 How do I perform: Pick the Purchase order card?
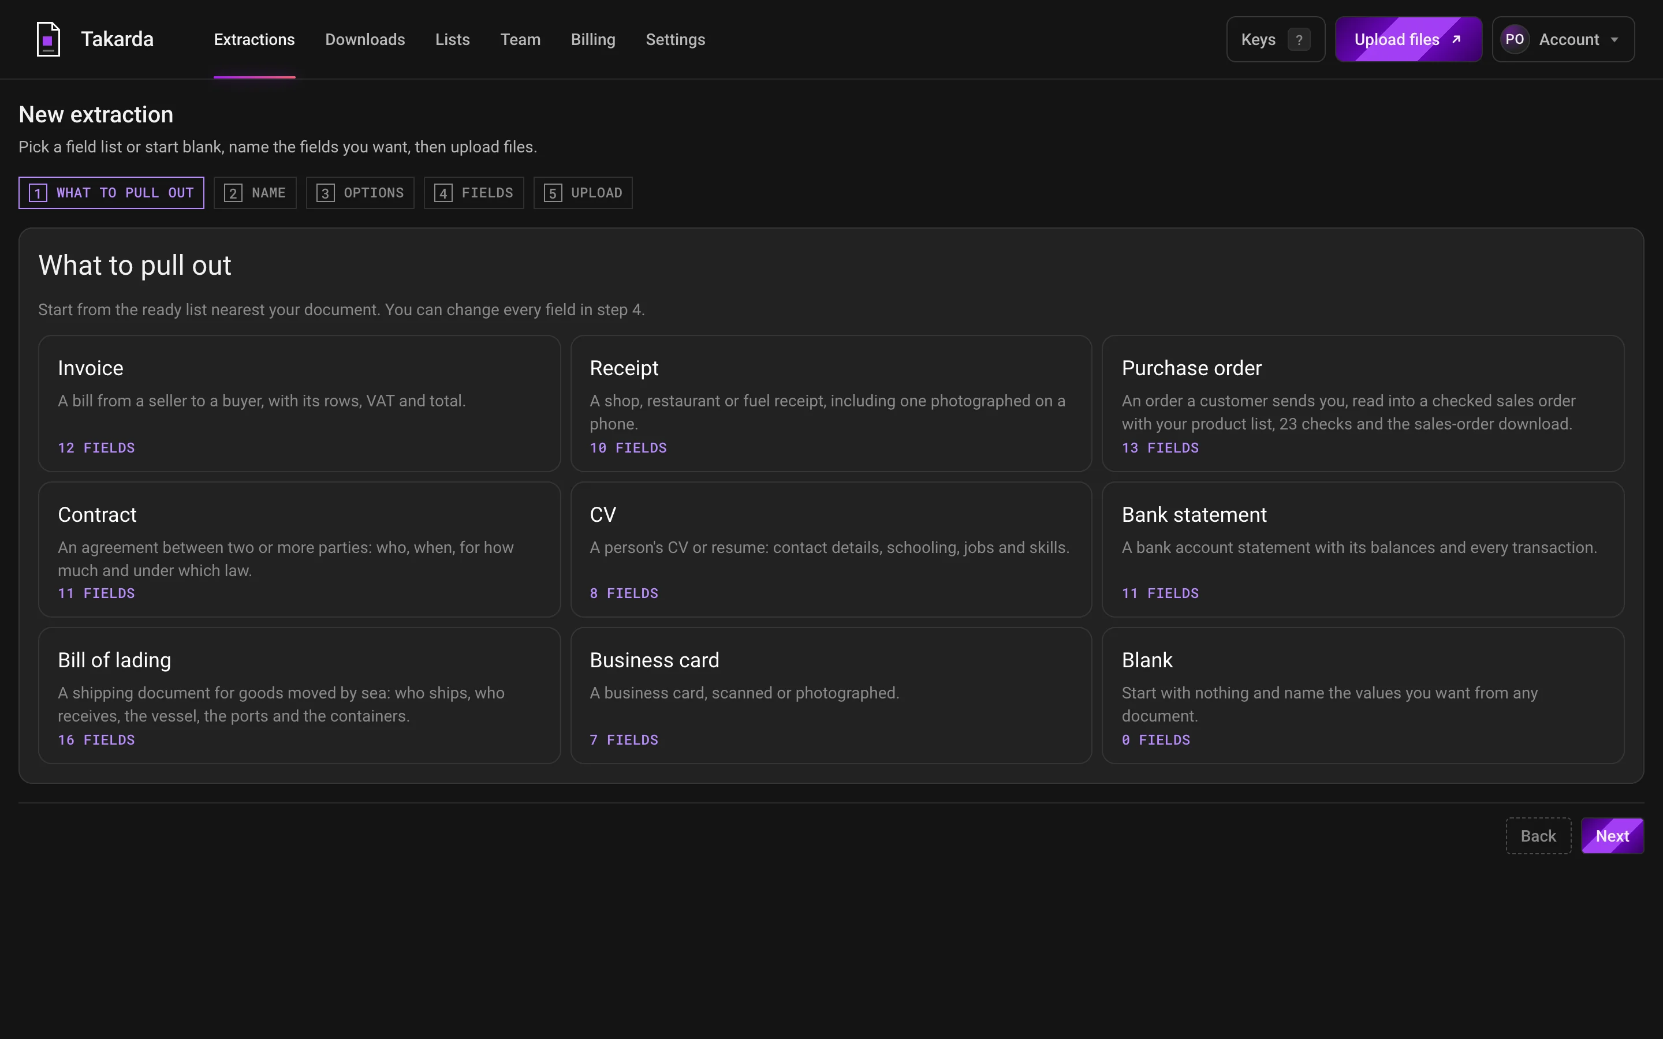[x=1363, y=403]
